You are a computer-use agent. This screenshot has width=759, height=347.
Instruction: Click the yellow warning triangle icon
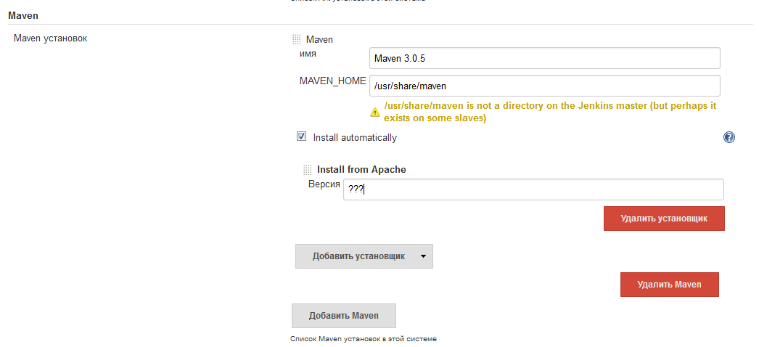pyautogui.click(x=375, y=112)
